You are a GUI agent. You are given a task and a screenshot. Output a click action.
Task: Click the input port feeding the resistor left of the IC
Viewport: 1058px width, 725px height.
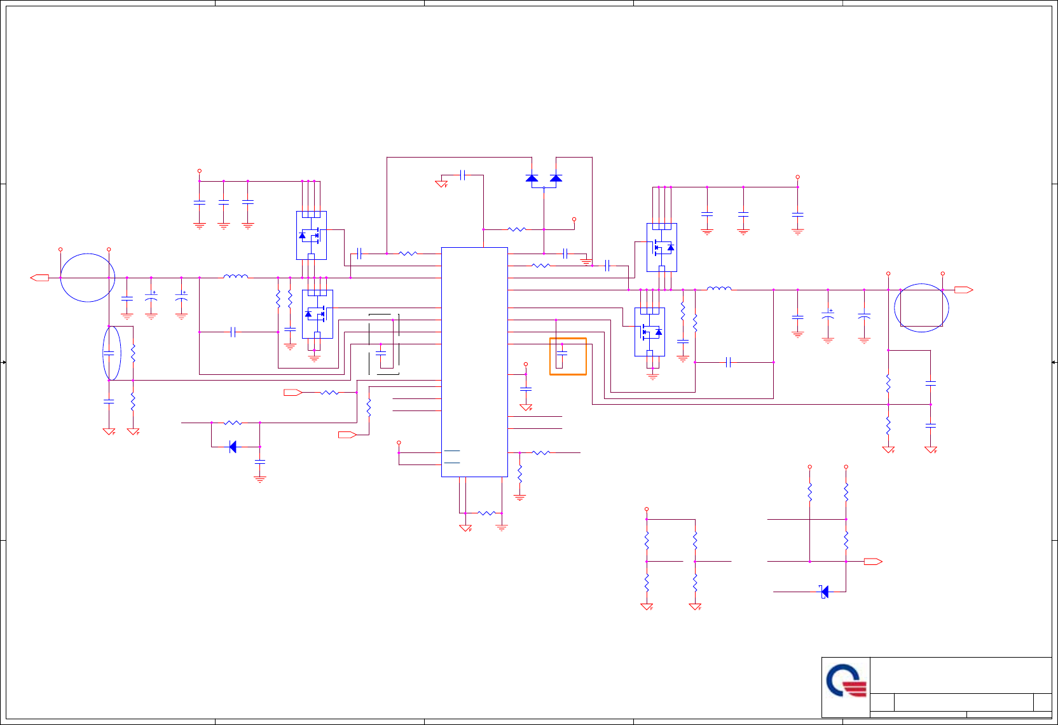coord(293,393)
